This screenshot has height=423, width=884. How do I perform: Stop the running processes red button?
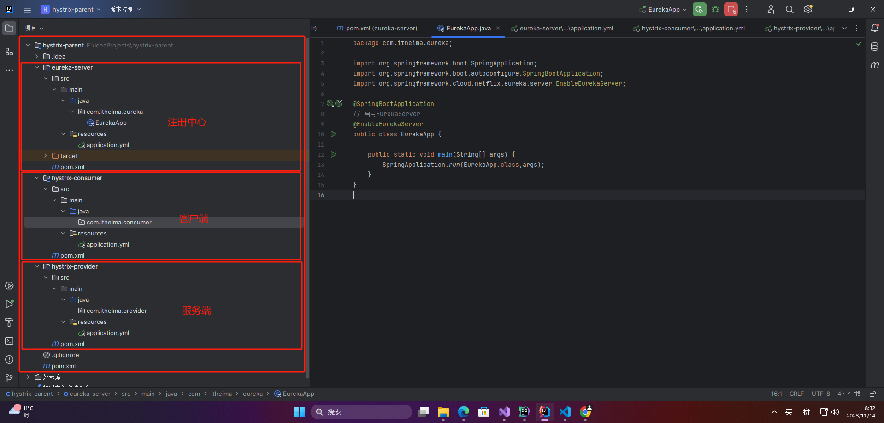pyautogui.click(x=731, y=9)
